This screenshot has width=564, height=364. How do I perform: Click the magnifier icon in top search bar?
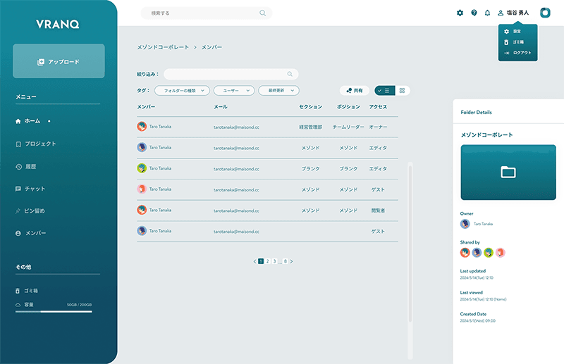pyautogui.click(x=263, y=13)
